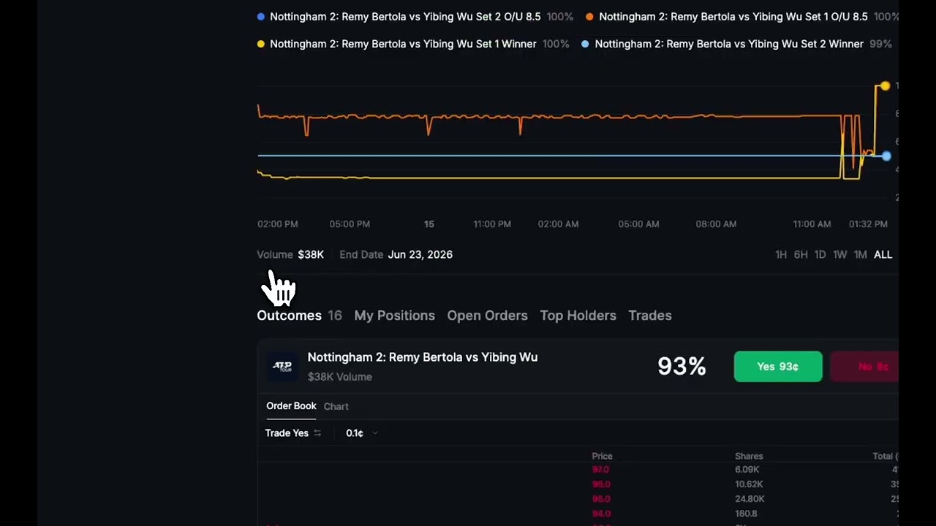Set chart range to 1H
This screenshot has width=936, height=526.
(781, 255)
